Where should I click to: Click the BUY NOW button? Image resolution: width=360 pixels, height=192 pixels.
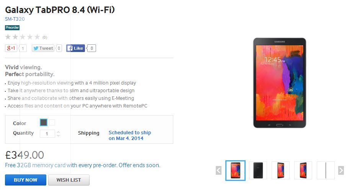click(x=26, y=180)
